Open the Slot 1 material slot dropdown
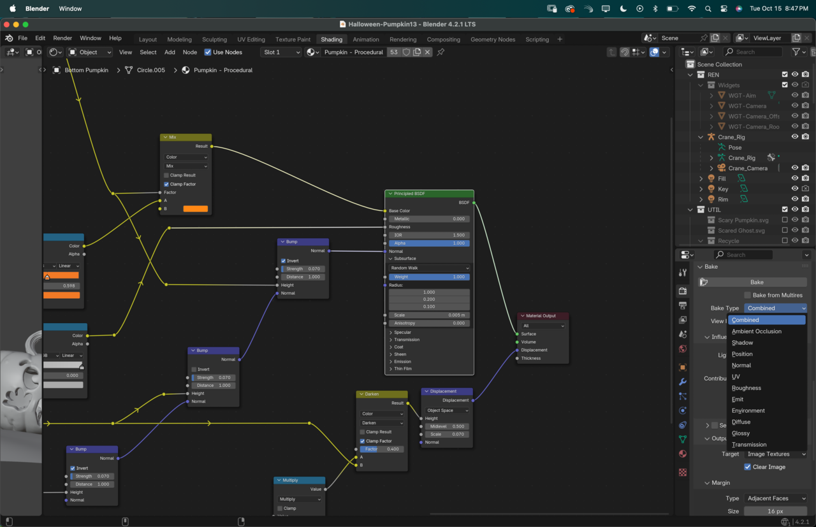This screenshot has width=816, height=527. [281, 52]
